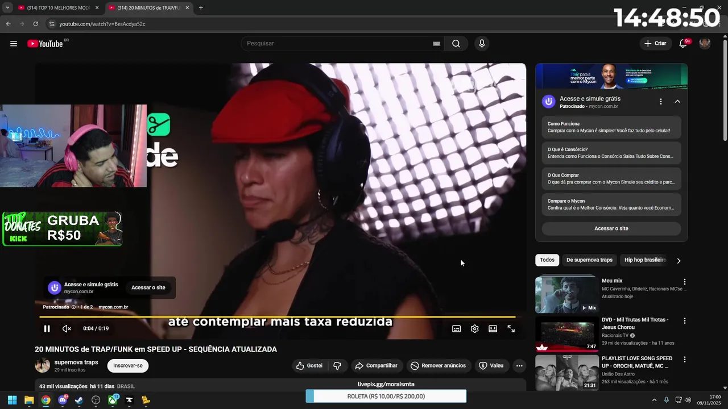Open the Xbox app from the taskbar
The height and width of the screenshot is (409, 728).
113,400
